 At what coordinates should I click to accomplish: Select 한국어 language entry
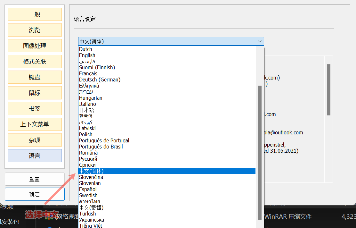click(x=86, y=116)
